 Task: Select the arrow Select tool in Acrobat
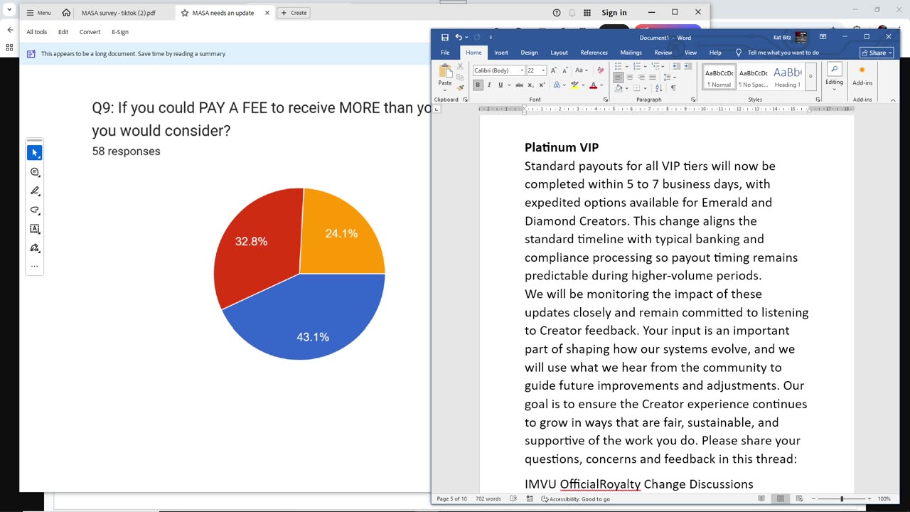(x=34, y=153)
